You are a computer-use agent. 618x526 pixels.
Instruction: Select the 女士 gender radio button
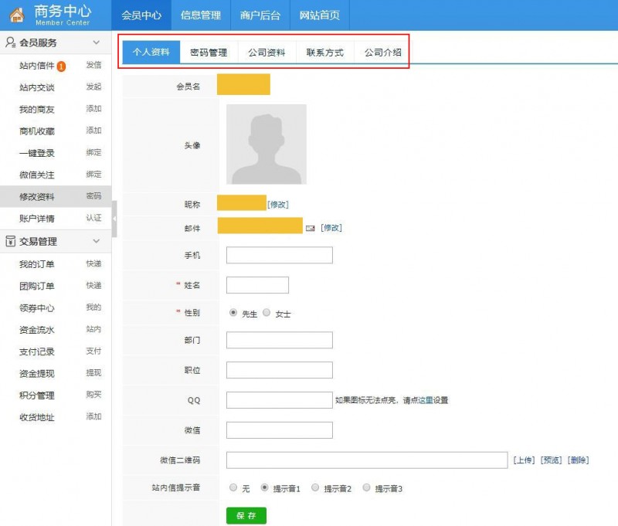pos(267,313)
